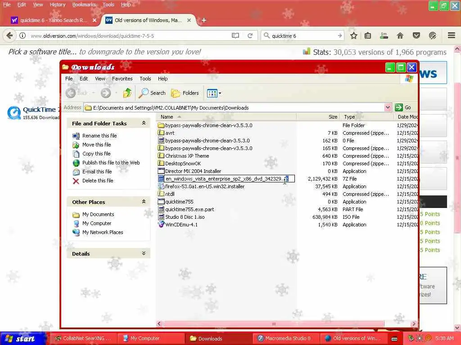Open the Explorer File menu

pos(69,79)
